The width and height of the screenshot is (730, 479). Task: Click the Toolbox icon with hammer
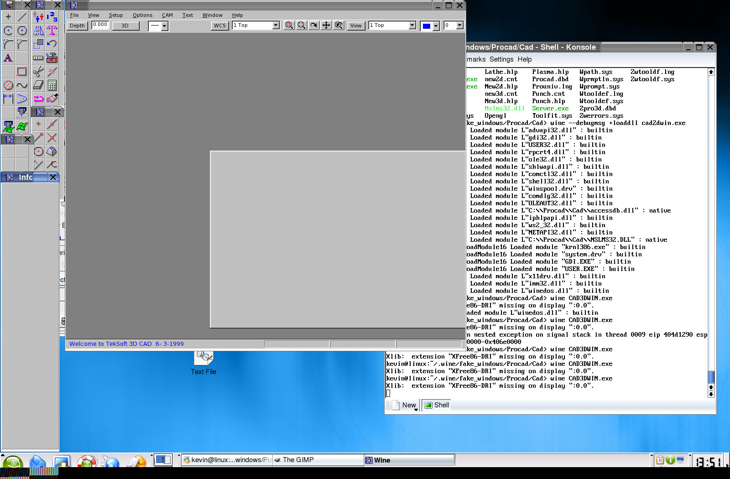point(52,58)
